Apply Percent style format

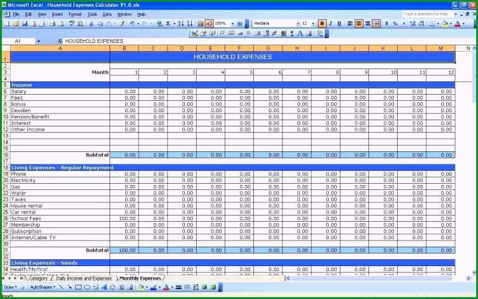click(395, 24)
